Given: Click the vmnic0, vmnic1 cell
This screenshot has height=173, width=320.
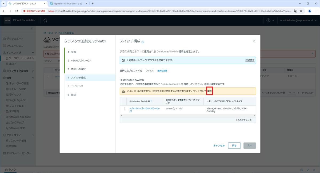Looking at the screenshot, I should 175,109.
